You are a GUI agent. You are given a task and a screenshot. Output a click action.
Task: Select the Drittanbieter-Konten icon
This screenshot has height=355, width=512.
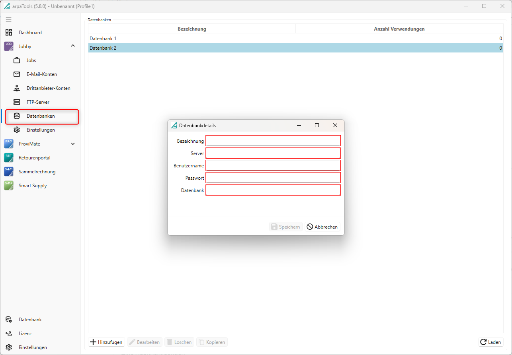17,88
